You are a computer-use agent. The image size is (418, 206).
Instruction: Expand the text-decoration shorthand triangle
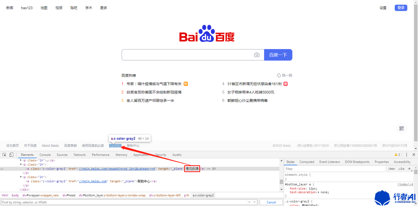[x=319, y=192]
